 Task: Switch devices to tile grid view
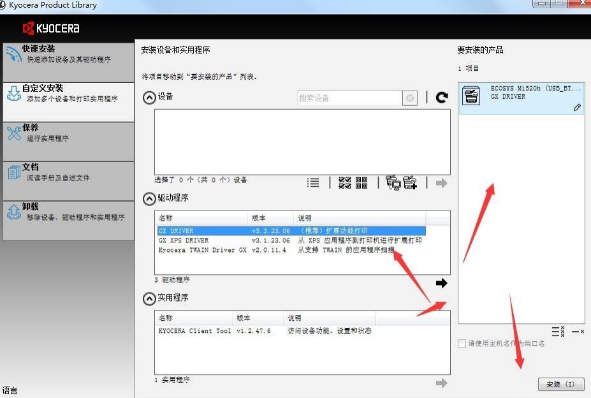point(362,182)
